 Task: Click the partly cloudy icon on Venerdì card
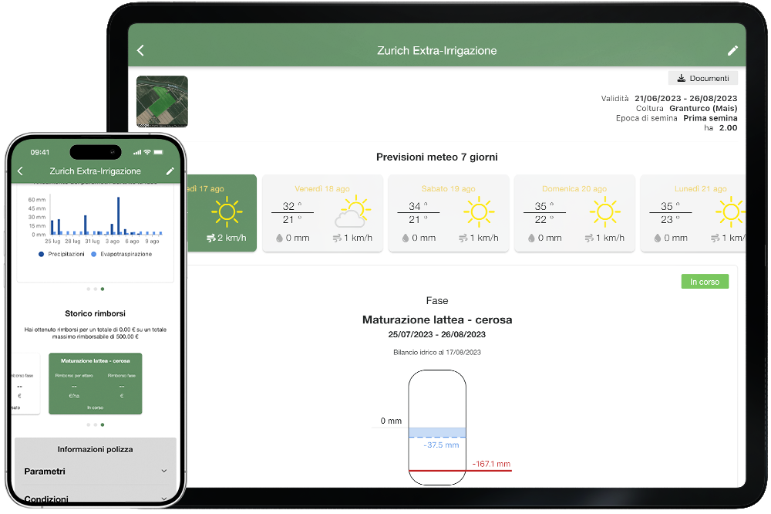(x=352, y=211)
